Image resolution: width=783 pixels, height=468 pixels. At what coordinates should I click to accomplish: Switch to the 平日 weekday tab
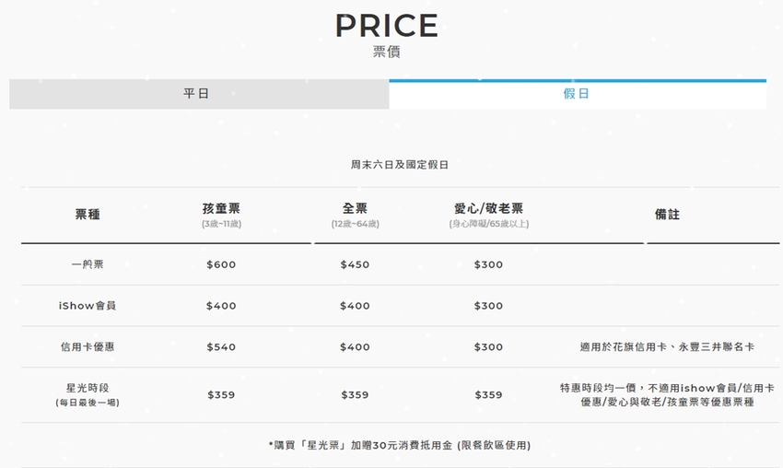(x=196, y=94)
